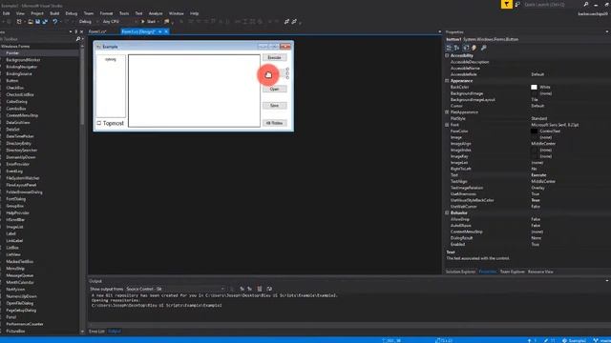Screen dimensions: 611x343
Task: Click Clear All icon in Output toolbar
Action: click(x=260, y=289)
